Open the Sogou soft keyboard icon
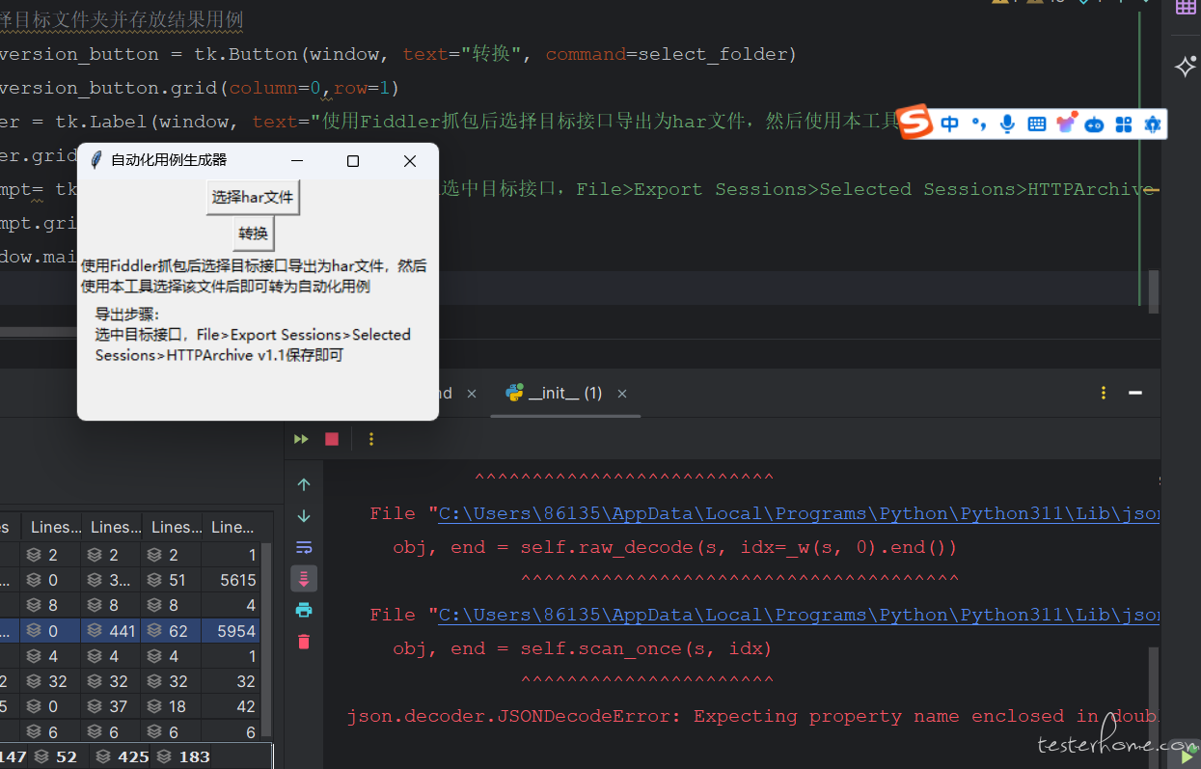The image size is (1201, 769). [x=1037, y=124]
